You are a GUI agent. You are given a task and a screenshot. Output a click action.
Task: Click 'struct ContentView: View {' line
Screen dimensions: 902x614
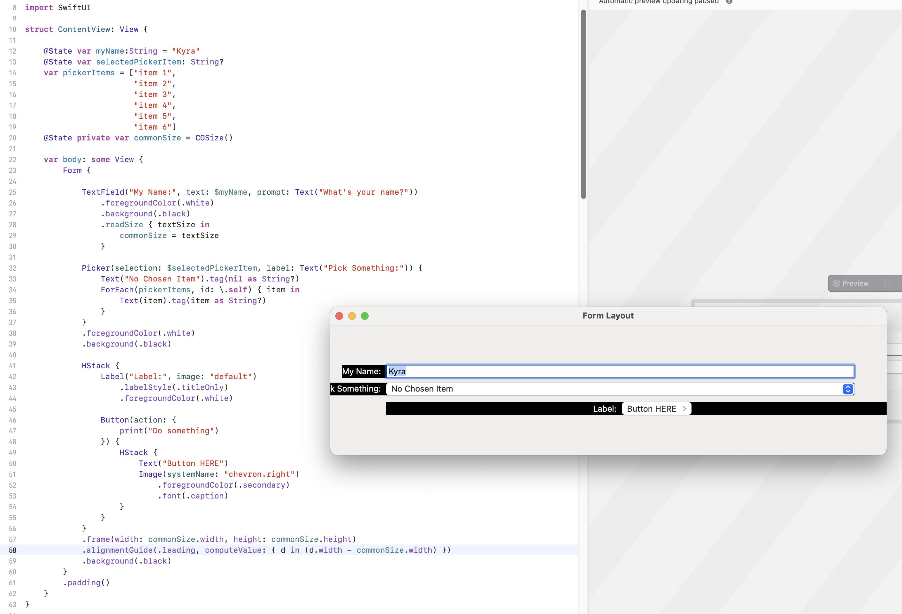(86, 29)
